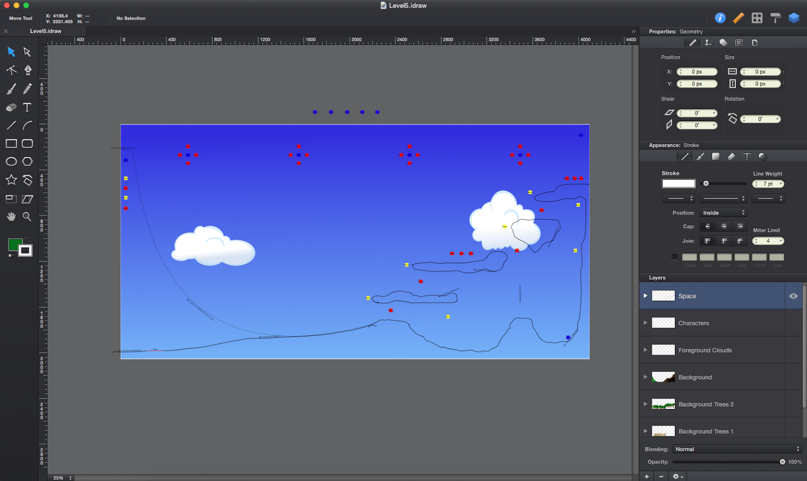
Task: Click the paint roller appearance icon
Action: click(776, 18)
